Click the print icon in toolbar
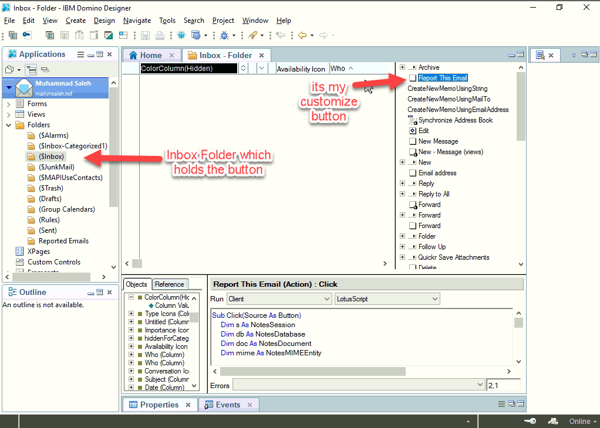Screen dimensions: 600x428 (x=160, y=36)
